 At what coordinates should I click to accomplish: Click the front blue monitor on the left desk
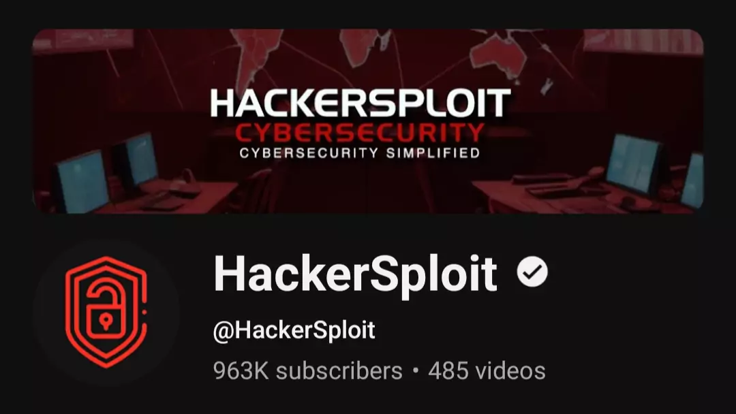coord(82,182)
